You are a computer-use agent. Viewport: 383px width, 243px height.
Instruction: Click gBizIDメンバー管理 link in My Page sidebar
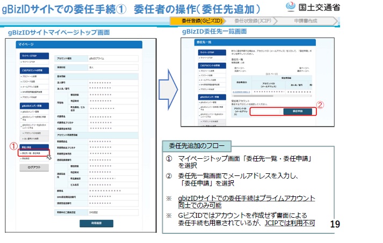(30, 112)
